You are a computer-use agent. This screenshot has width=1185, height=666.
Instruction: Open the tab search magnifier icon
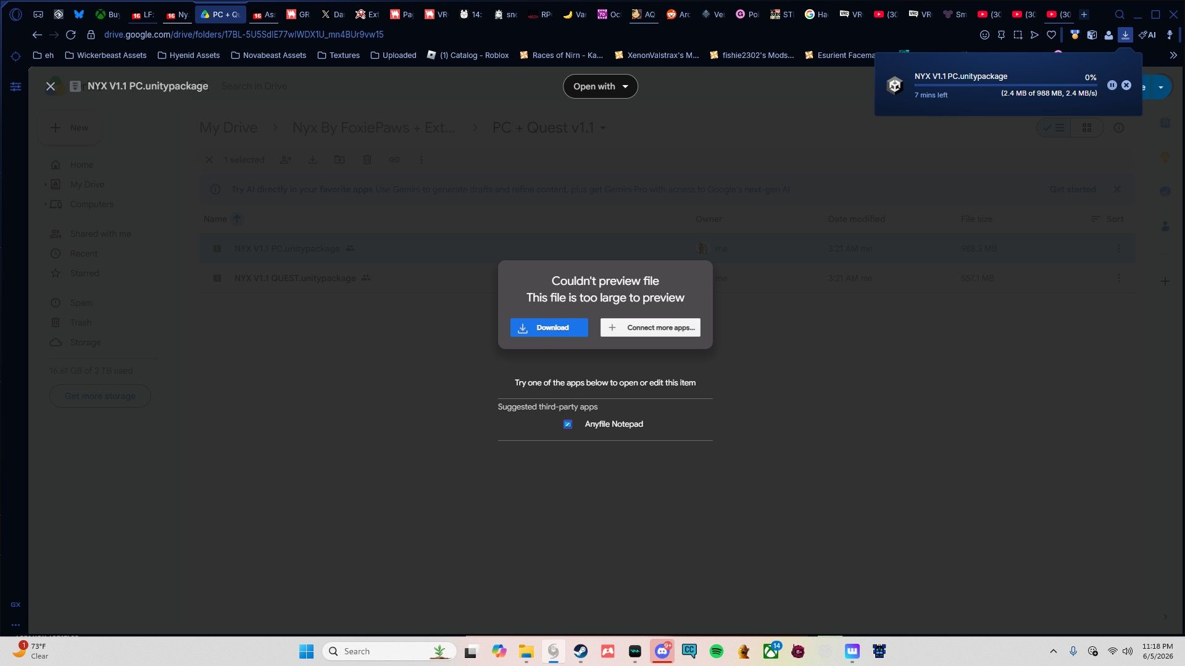point(1120,14)
